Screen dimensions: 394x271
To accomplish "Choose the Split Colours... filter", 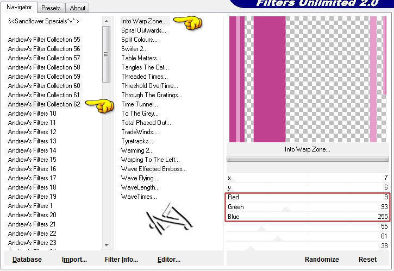I will (x=139, y=40).
